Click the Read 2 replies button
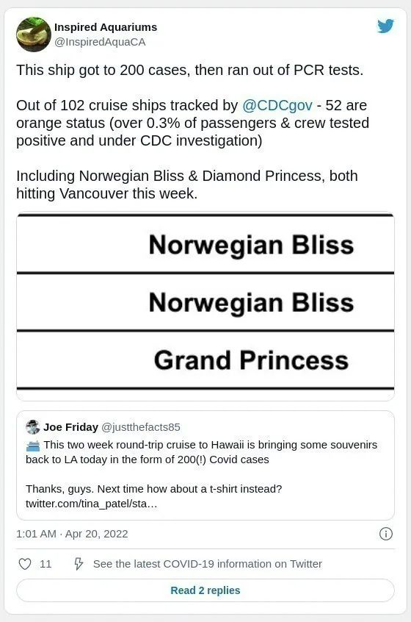The height and width of the screenshot is (622, 411). 205,590
